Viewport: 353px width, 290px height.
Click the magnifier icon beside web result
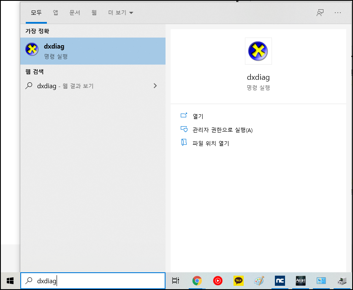pyautogui.click(x=29, y=86)
